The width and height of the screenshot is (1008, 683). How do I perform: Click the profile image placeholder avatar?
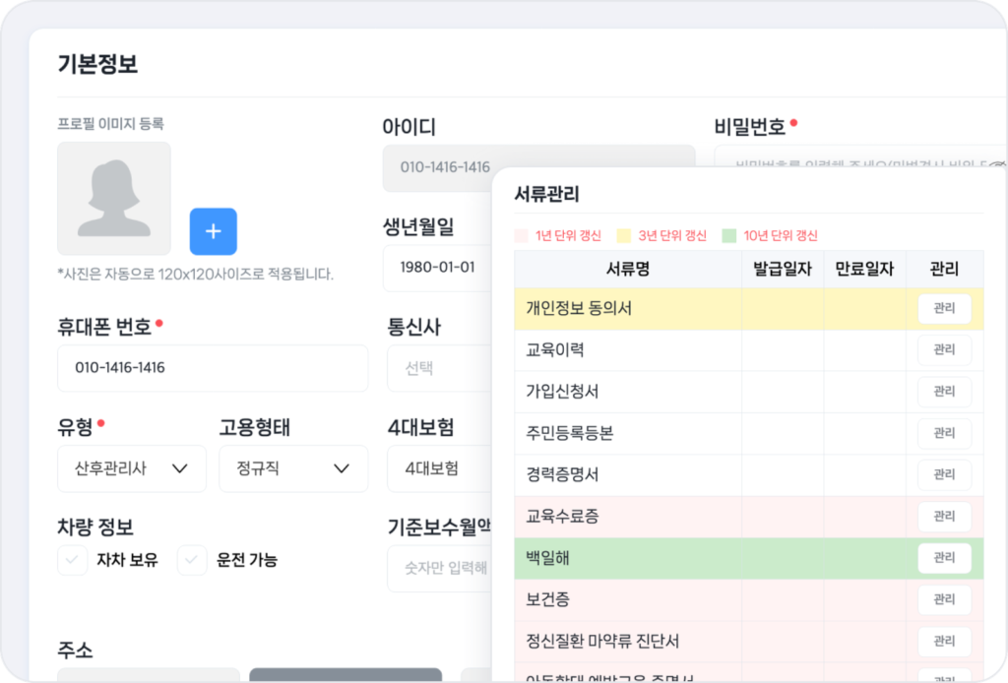pos(114,199)
